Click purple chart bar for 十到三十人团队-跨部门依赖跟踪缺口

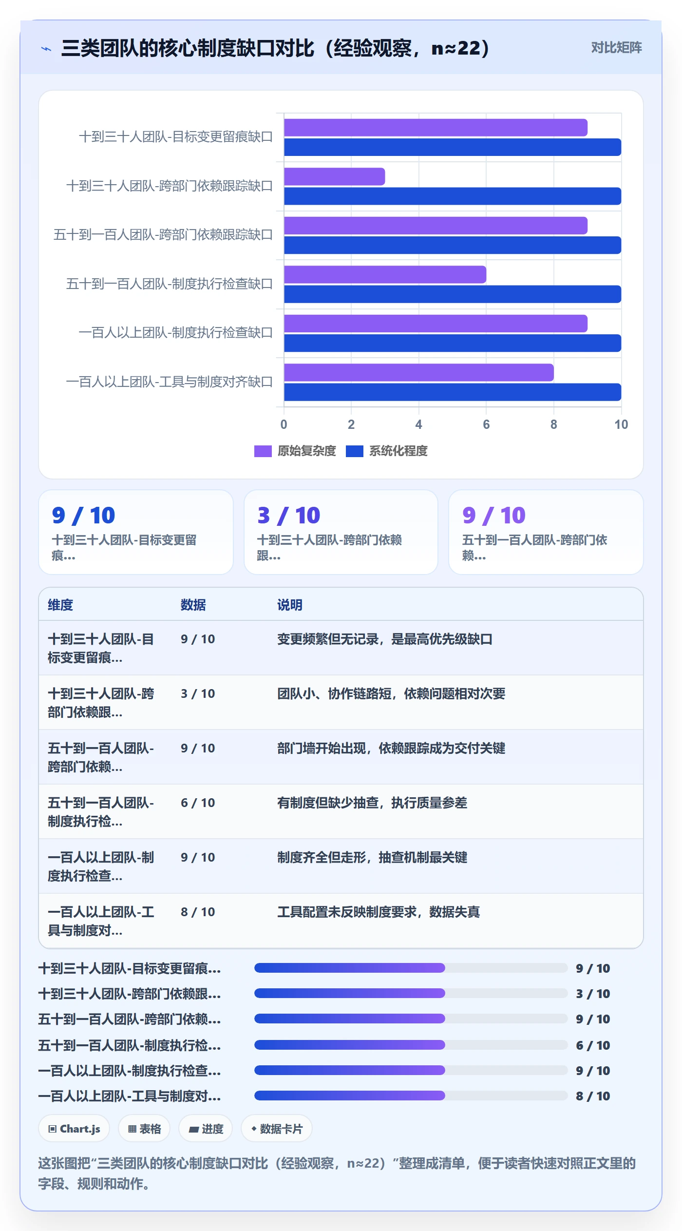tap(334, 176)
